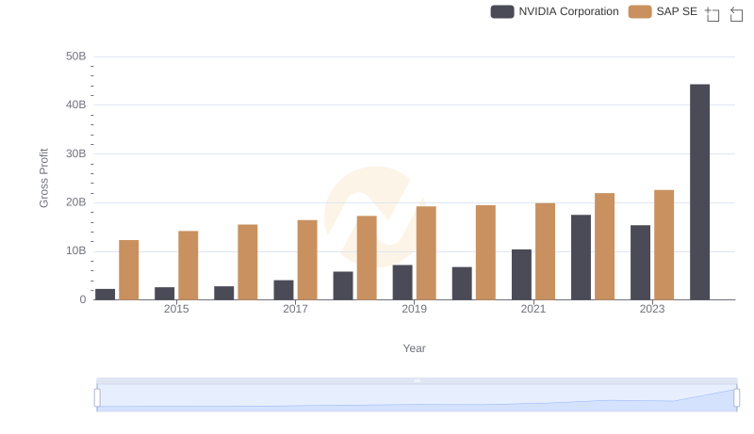
Task: Toggle NVIDIA Corporation legend series
Action: (x=554, y=11)
